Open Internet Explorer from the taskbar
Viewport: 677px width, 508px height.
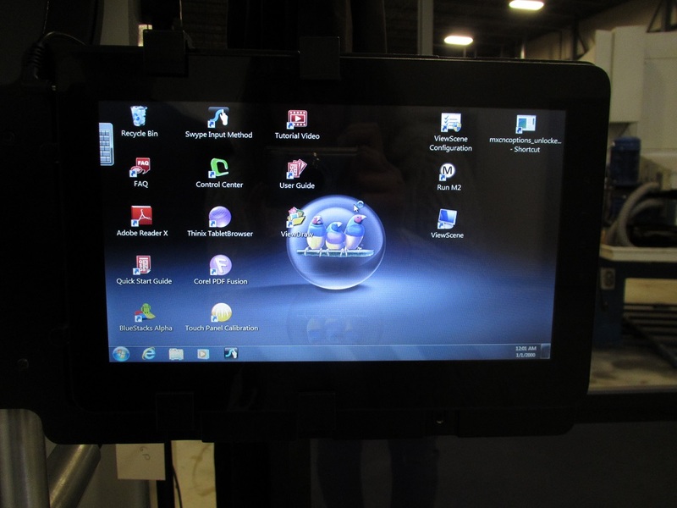149,353
